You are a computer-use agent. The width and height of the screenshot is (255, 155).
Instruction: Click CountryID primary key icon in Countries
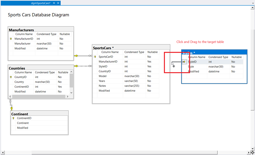(11, 77)
